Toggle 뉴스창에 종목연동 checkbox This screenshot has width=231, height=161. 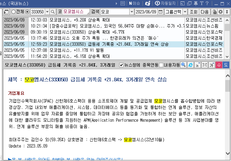(x=121, y=65)
